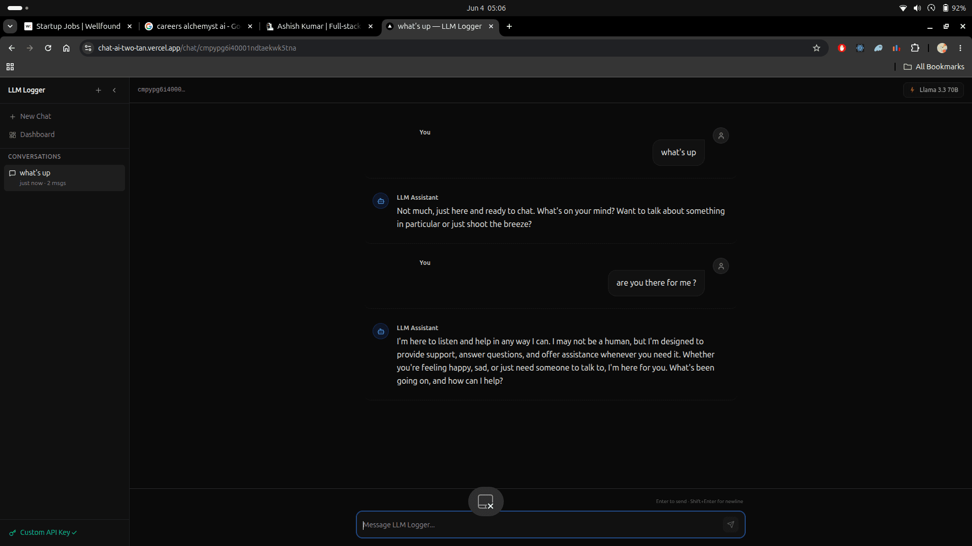Open the Chrome three-dot menu
The height and width of the screenshot is (546, 972).
click(x=960, y=48)
